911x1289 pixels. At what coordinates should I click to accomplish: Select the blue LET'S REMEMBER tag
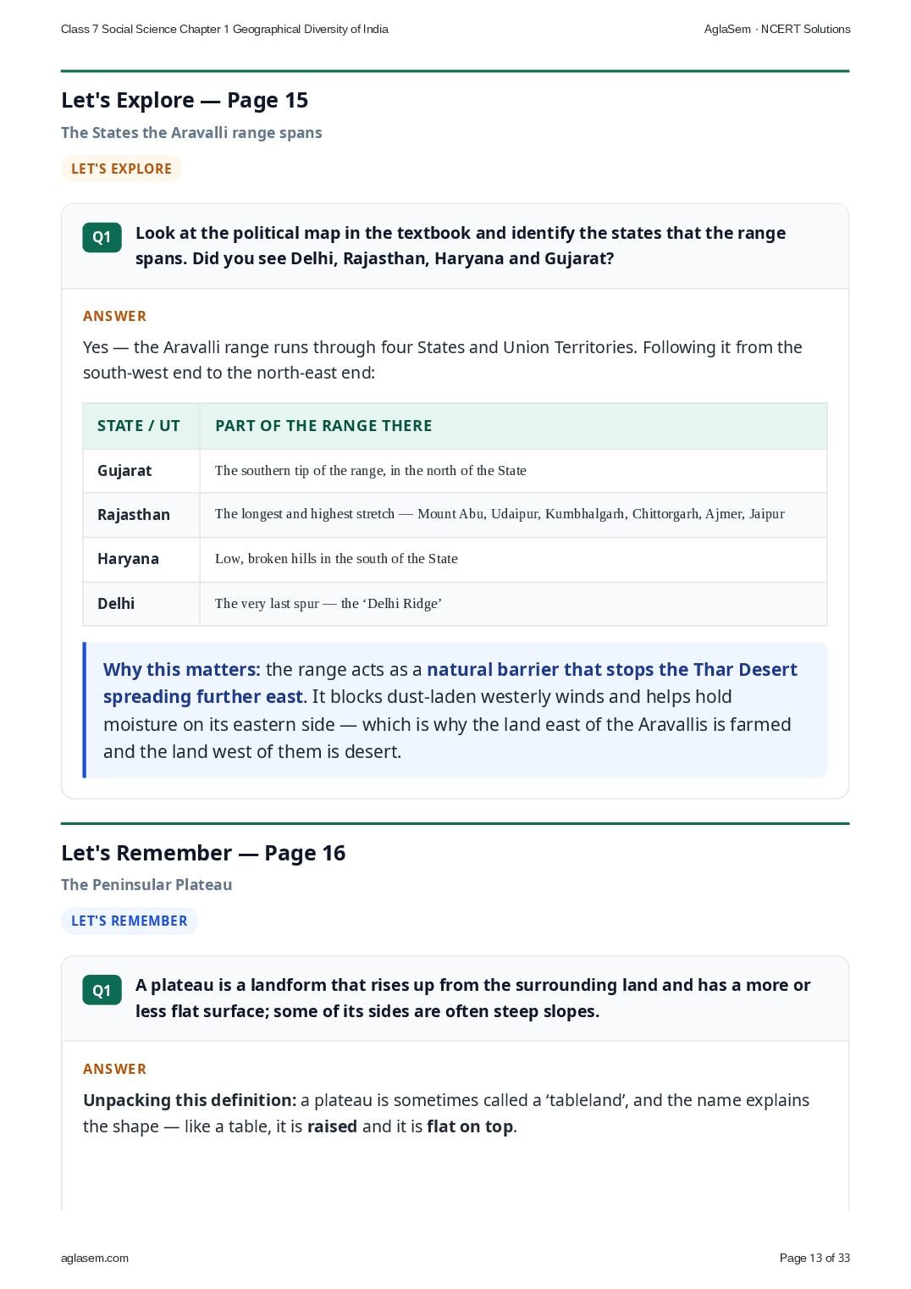[x=129, y=921]
